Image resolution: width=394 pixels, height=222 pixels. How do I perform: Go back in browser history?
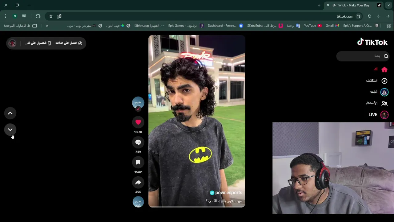(x=379, y=16)
